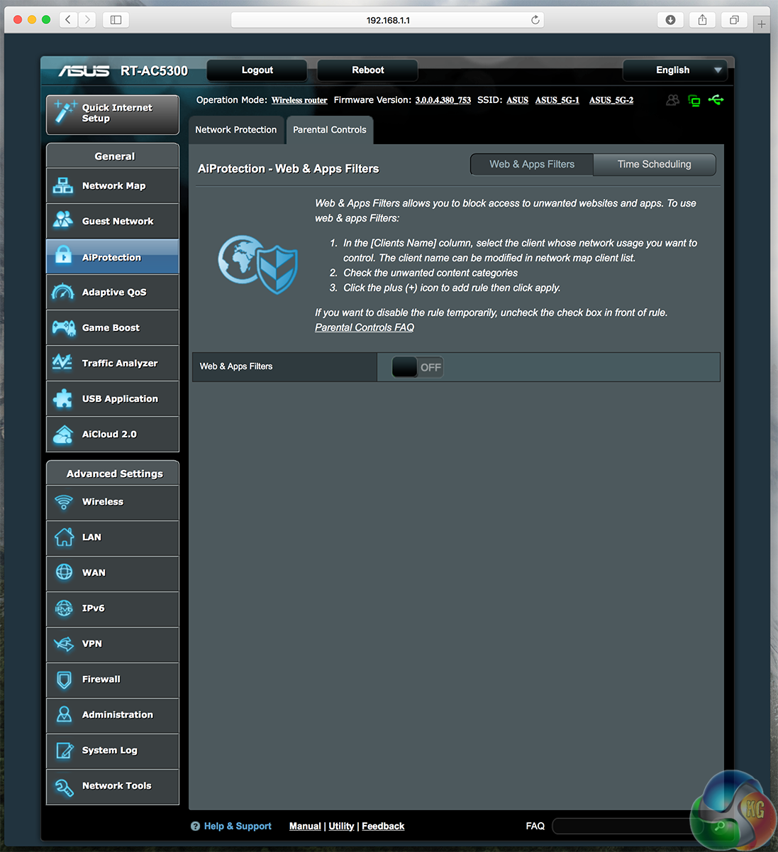Viewport: 778px width, 852px height.
Task: Click firmware version 3.0.0.4.380_753 link
Action: coord(443,100)
